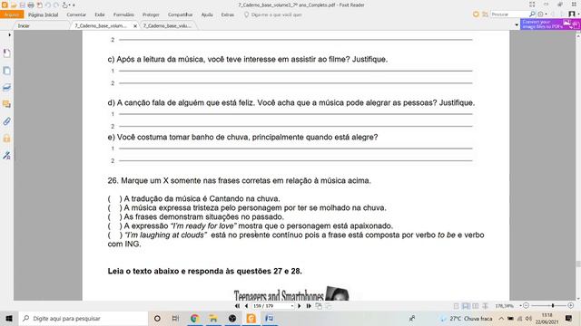
Task: Open the Pages thumbnails panel in left sidebar
Action: pyautogui.click(x=6, y=71)
